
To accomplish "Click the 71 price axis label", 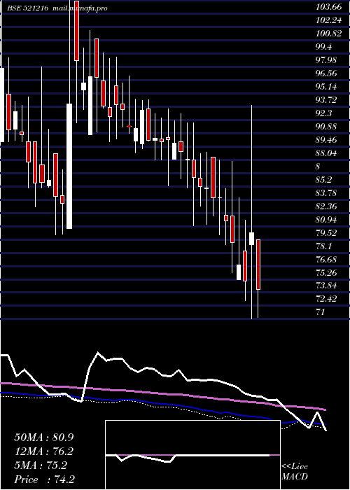I will point(321,312).
